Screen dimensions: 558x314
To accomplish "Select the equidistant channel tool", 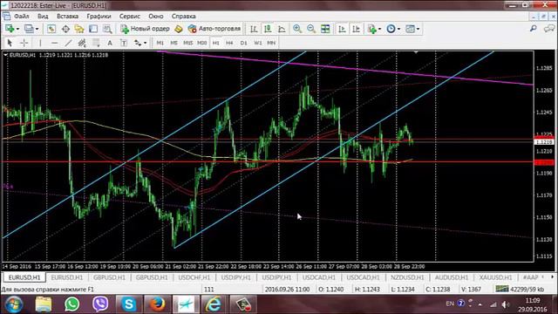I will pyautogui.click(x=82, y=43).
